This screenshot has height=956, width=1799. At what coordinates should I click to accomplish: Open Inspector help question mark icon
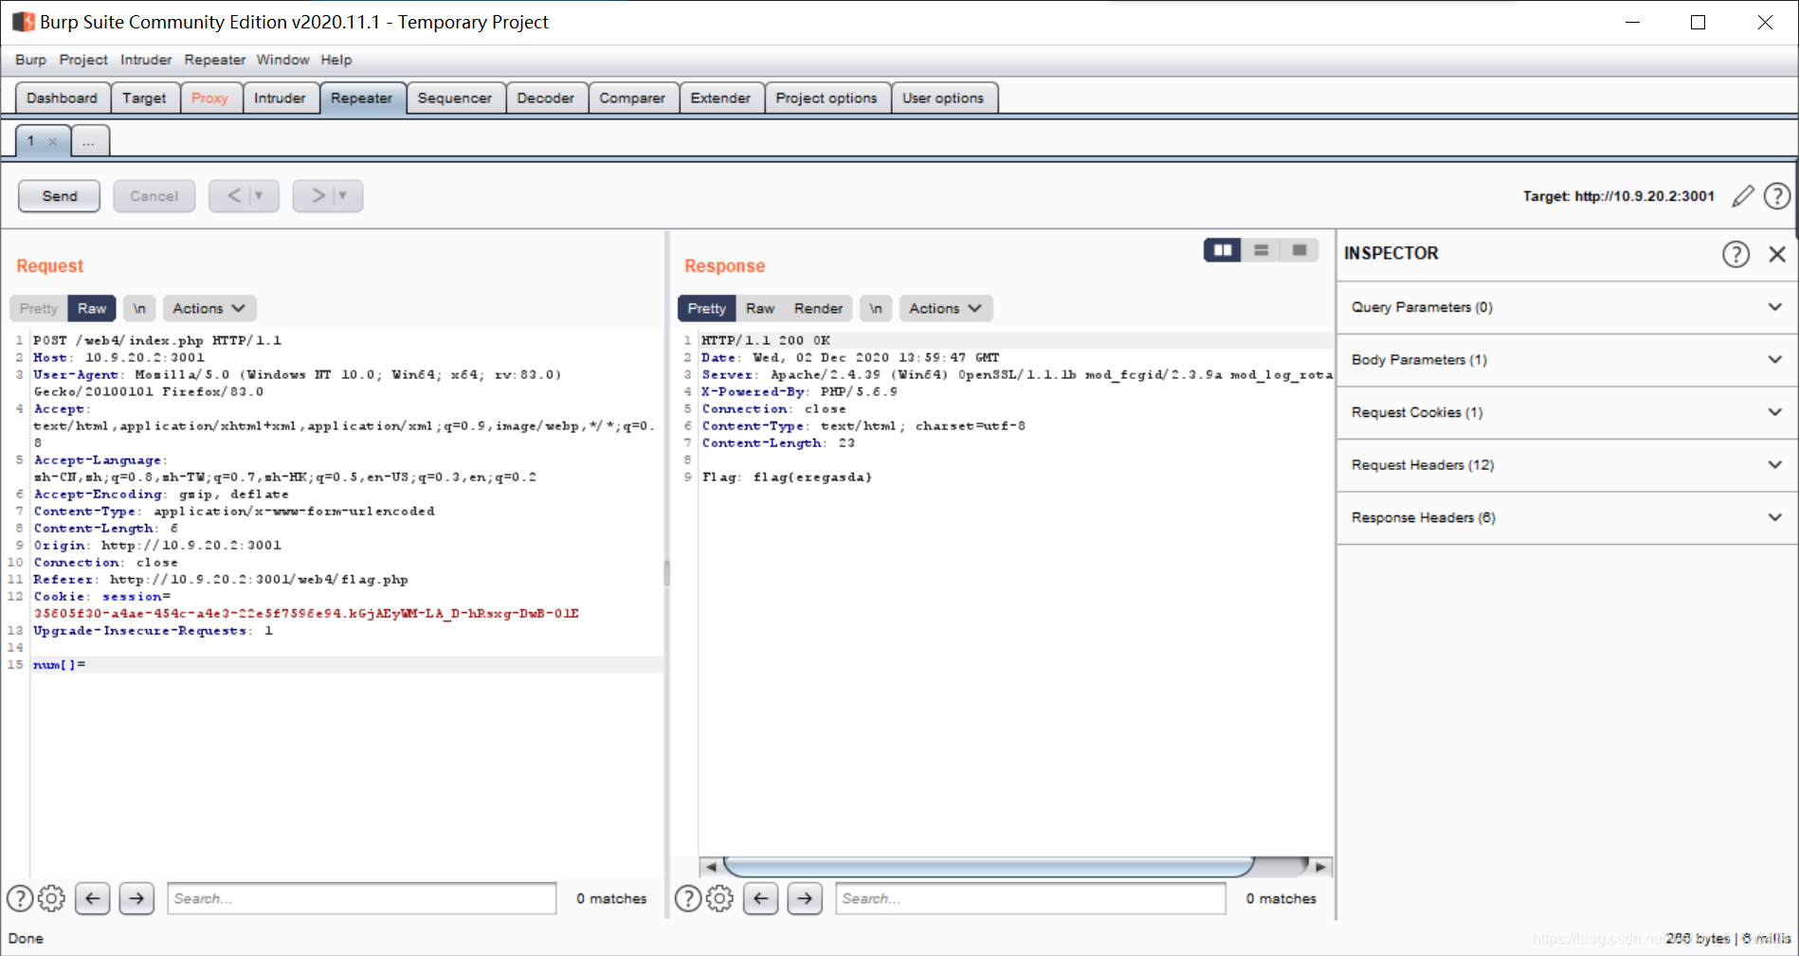1735,254
